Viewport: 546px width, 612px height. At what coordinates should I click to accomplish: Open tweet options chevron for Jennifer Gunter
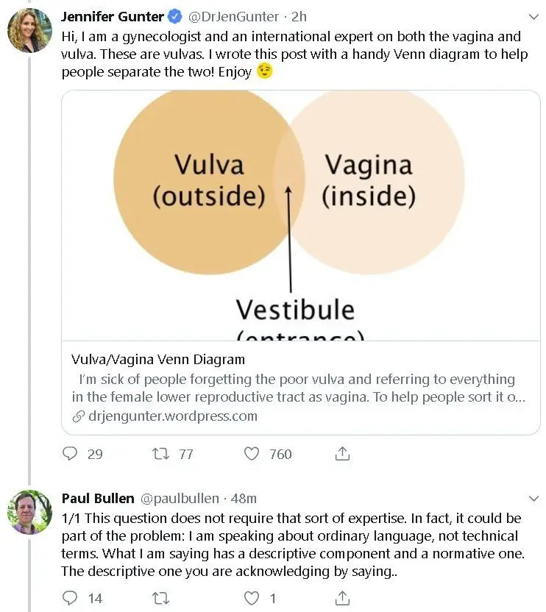[533, 17]
